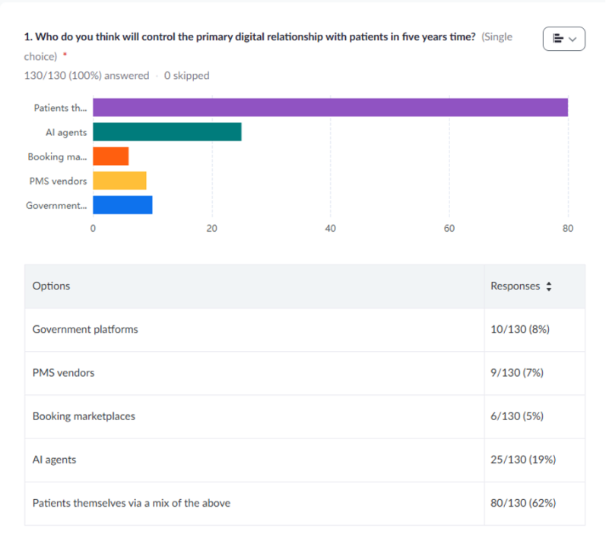Click the "AI agents" option in the table
Viewport: 606px width, 544px height.
[x=54, y=460]
